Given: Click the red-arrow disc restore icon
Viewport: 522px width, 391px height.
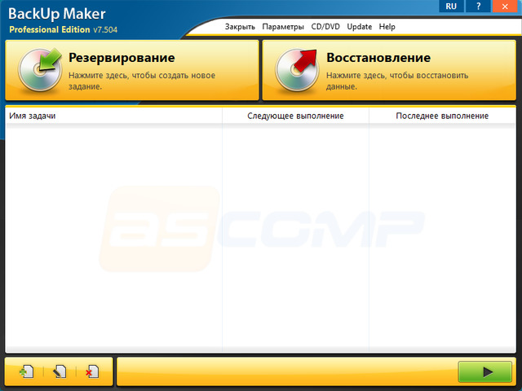Looking at the screenshot, I should tap(295, 71).
